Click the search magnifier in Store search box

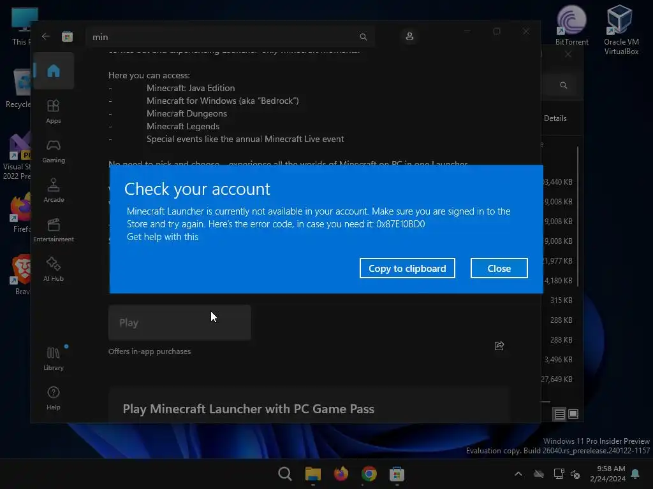(x=363, y=37)
